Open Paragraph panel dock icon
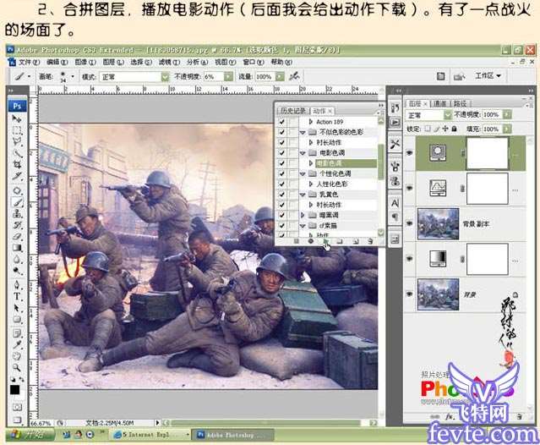This screenshot has width=540, height=445. coord(395,217)
